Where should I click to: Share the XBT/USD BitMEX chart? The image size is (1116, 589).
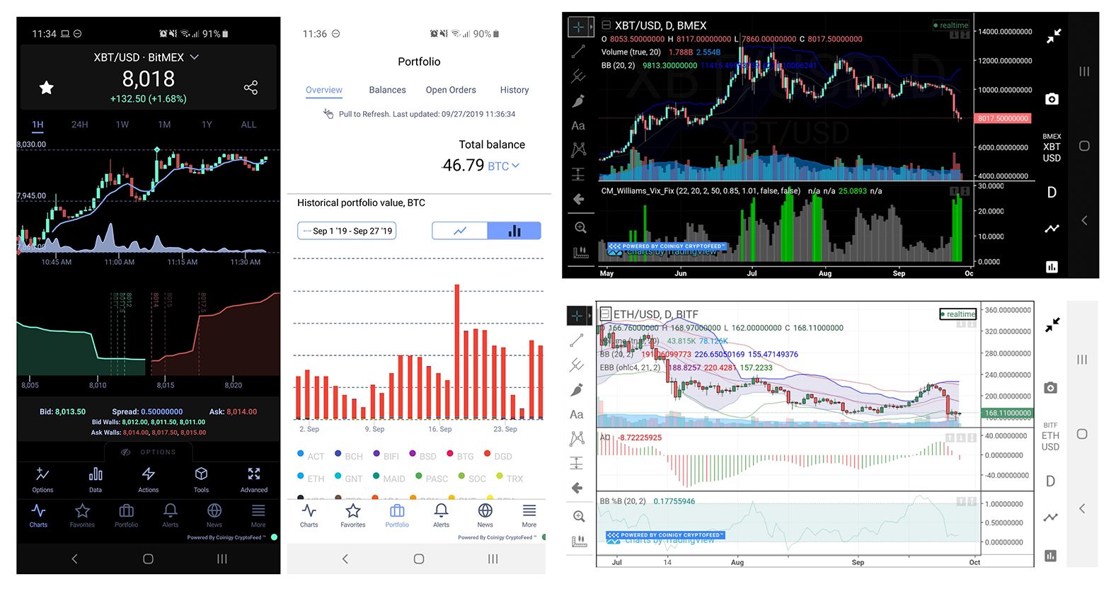pos(251,88)
